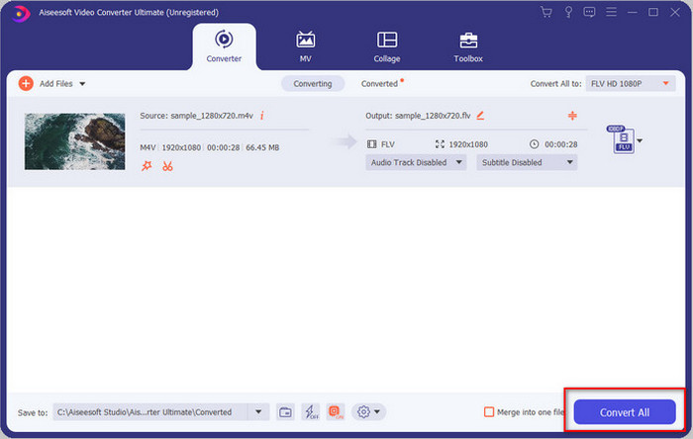
Task: Enable Merge into one file checkbox
Action: [489, 412]
